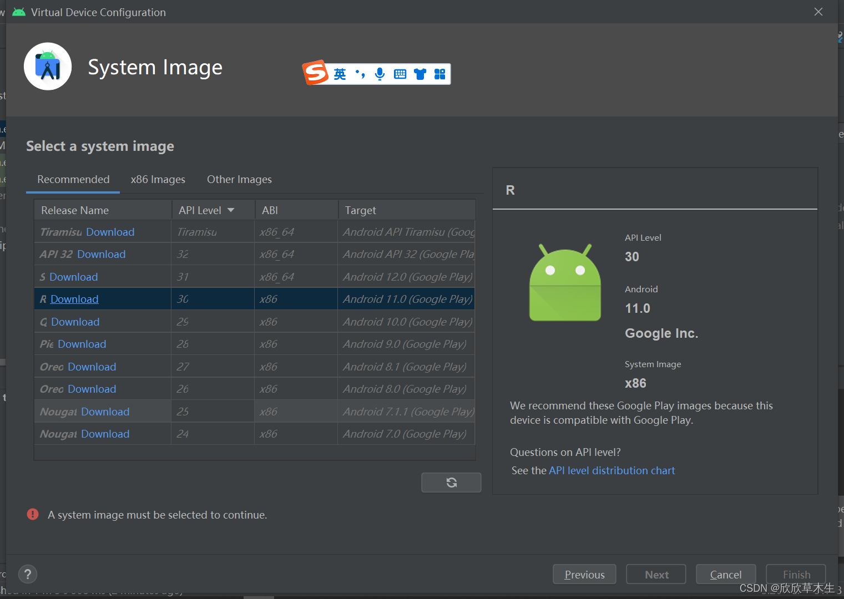Screen dimensions: 844x599
Task: Click the x86 ABI cell for Pie row
Action: click(296, 344)
